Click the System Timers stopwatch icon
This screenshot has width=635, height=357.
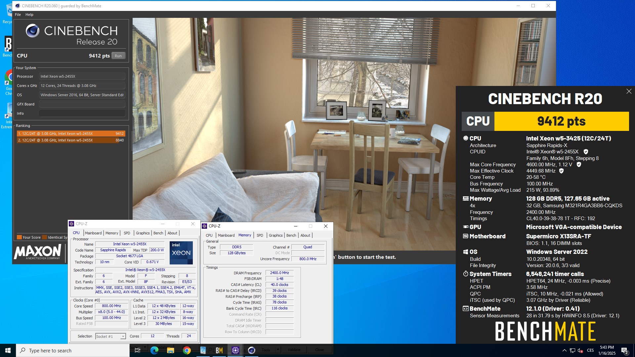click(466, 274)
